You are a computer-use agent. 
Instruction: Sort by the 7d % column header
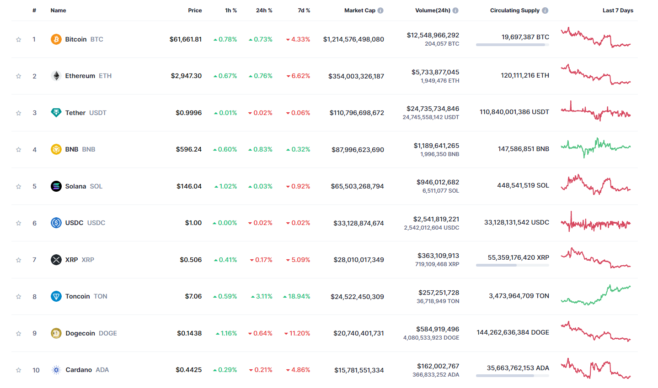tap(304, 10)
